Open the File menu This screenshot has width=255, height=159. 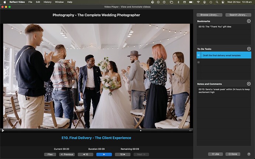[30, 2]
